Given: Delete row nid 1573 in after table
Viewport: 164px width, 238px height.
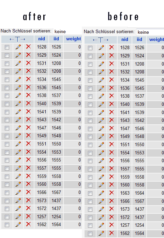Looking at the screenshot, I should [x=28, y=200].
